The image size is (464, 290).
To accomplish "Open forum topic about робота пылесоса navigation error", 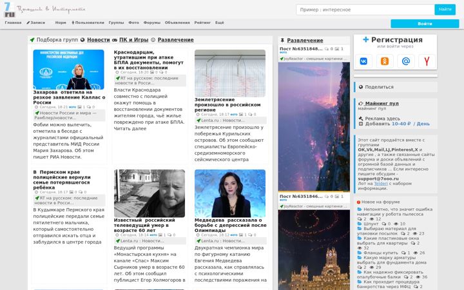I will (394, 211).
